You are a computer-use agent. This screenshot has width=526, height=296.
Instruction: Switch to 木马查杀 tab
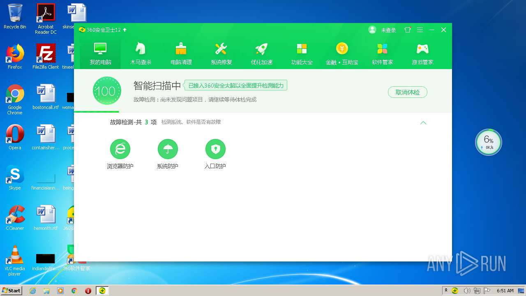pyautogui.click(x=141, y=53)
